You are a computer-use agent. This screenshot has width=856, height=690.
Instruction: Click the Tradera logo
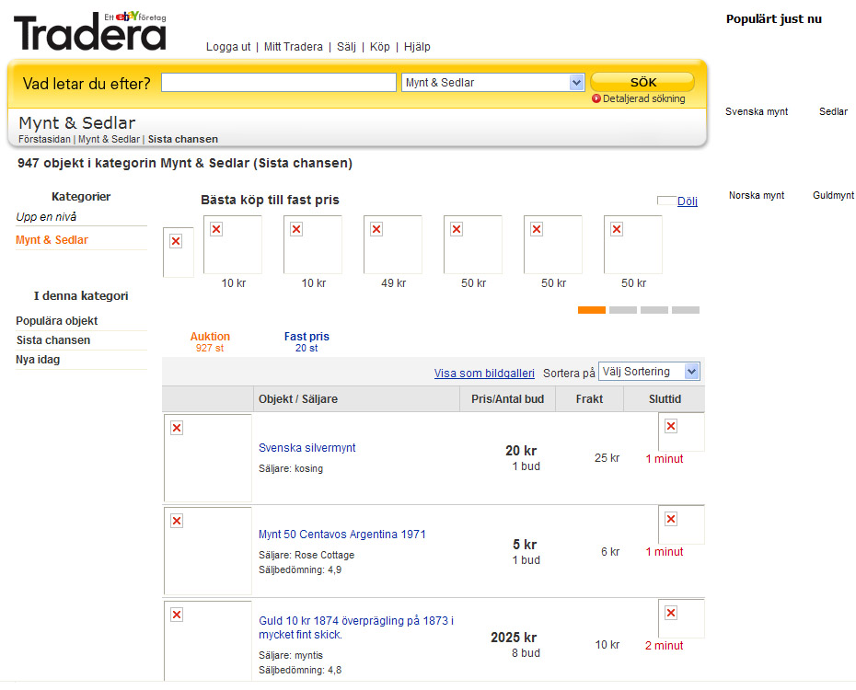tap(90, 31)
